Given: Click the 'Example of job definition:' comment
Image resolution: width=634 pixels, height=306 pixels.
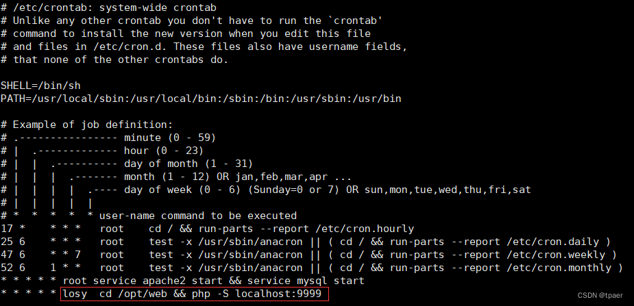Looking at the screenshot, I should (86, 125).
